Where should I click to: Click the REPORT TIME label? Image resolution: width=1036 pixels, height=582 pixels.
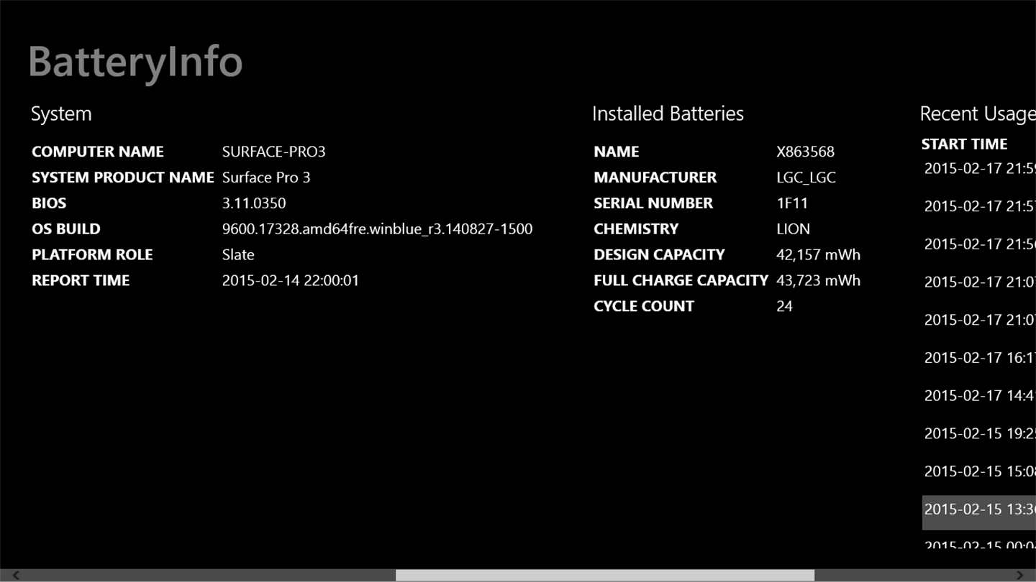[81, 281]
